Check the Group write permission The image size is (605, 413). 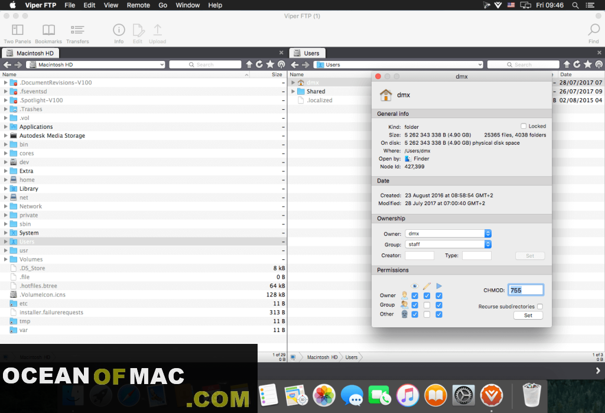click(427, 305)
